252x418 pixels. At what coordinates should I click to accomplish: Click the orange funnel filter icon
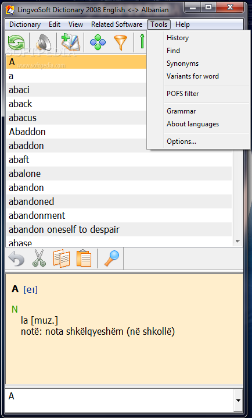120,42
